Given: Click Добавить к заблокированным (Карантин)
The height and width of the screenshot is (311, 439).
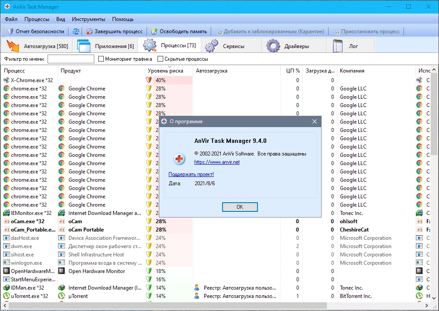Looking at the screenshot, I should click(x=270, y=31).
